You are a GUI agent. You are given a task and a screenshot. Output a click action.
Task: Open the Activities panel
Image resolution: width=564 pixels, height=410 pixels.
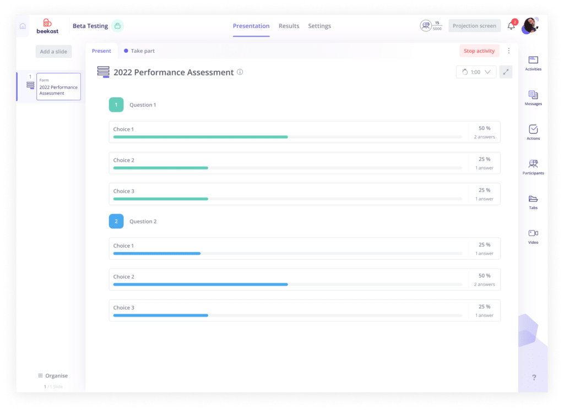(x=533, y=64)
